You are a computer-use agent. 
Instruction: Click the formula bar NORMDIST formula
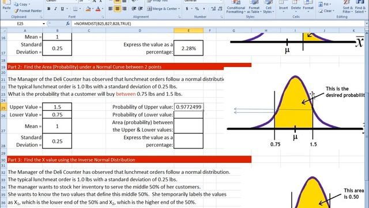103,24
